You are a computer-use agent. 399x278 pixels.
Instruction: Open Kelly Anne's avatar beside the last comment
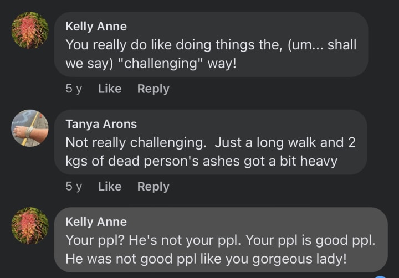click(30, 225)
